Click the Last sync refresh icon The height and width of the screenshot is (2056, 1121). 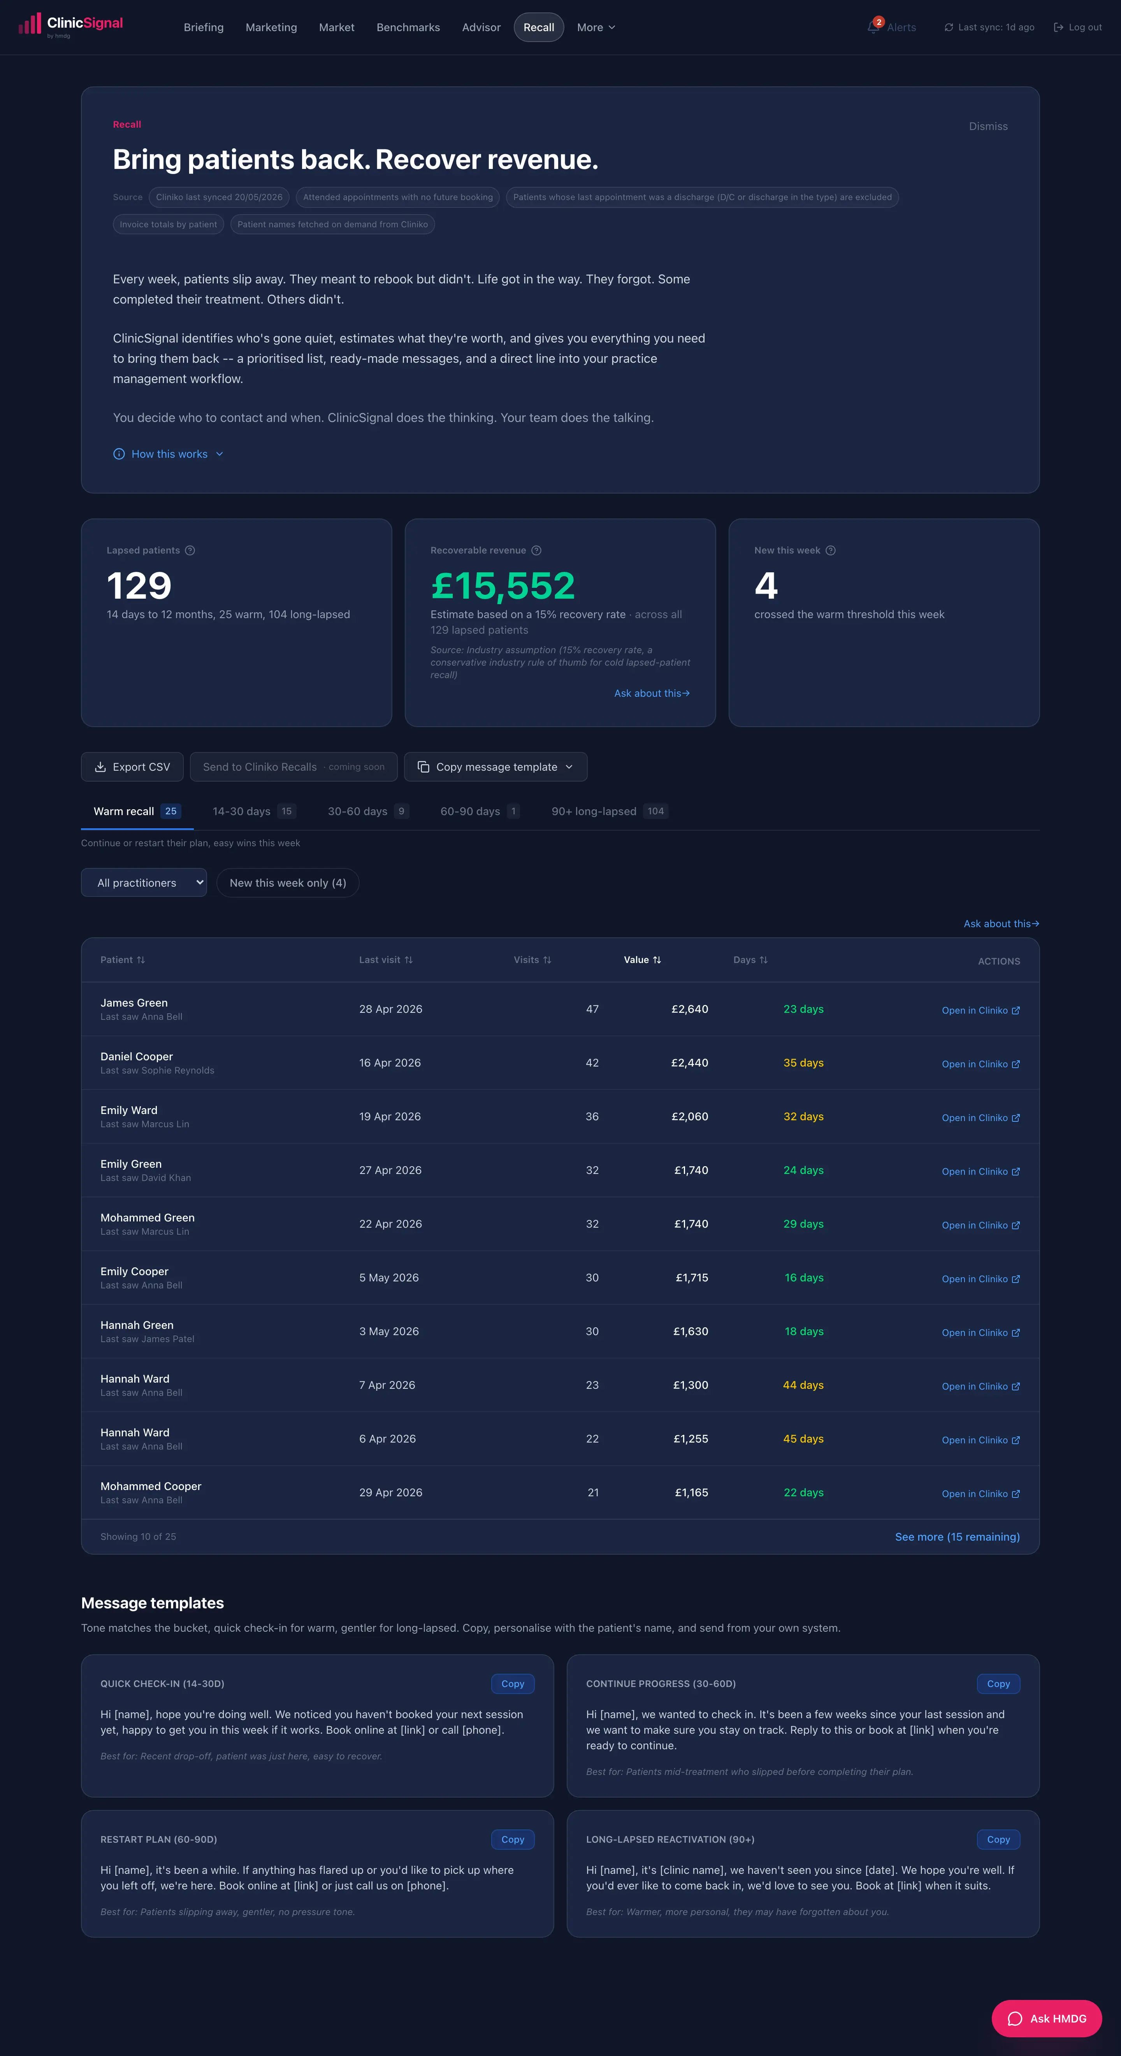[949, 27]
